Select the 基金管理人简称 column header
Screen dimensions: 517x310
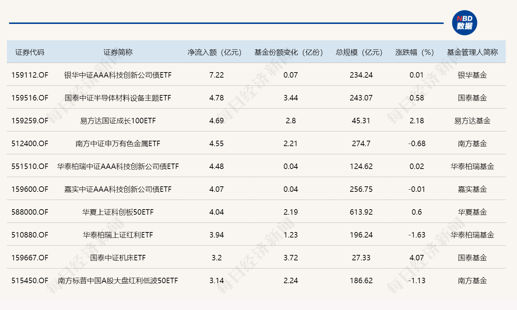coord(472,52)
